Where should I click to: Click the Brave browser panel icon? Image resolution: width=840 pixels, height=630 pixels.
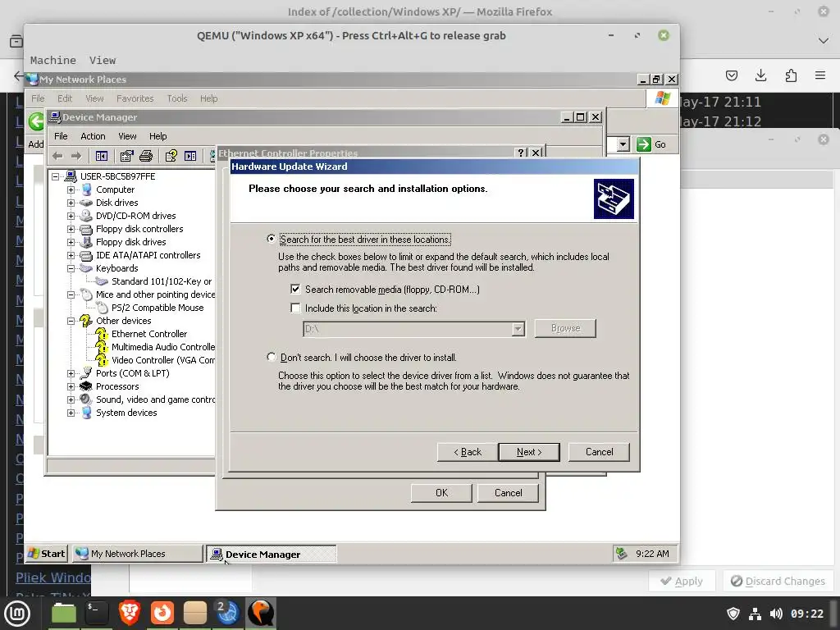click(129, 613)
